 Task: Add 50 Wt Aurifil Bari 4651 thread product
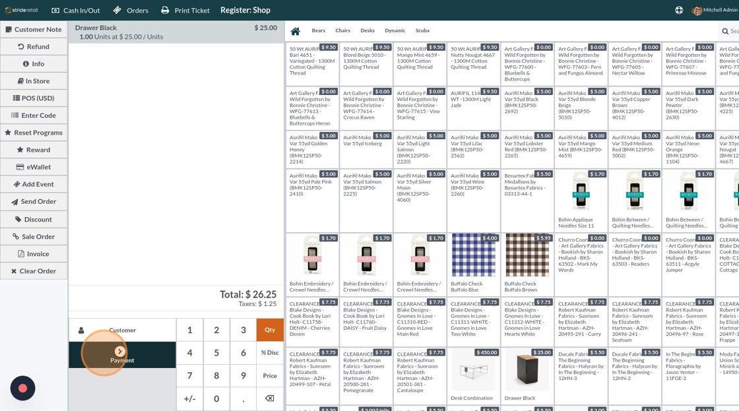pyautogui.click(x=312, y=64)
